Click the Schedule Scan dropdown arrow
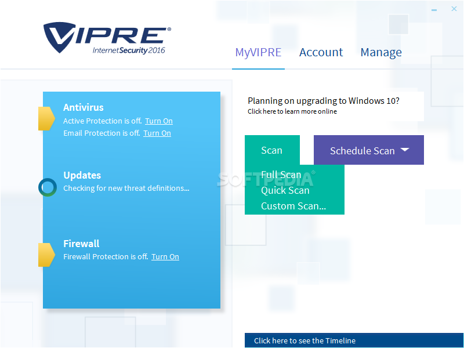This screenshot has width=464, height=348. coord(405,150)
